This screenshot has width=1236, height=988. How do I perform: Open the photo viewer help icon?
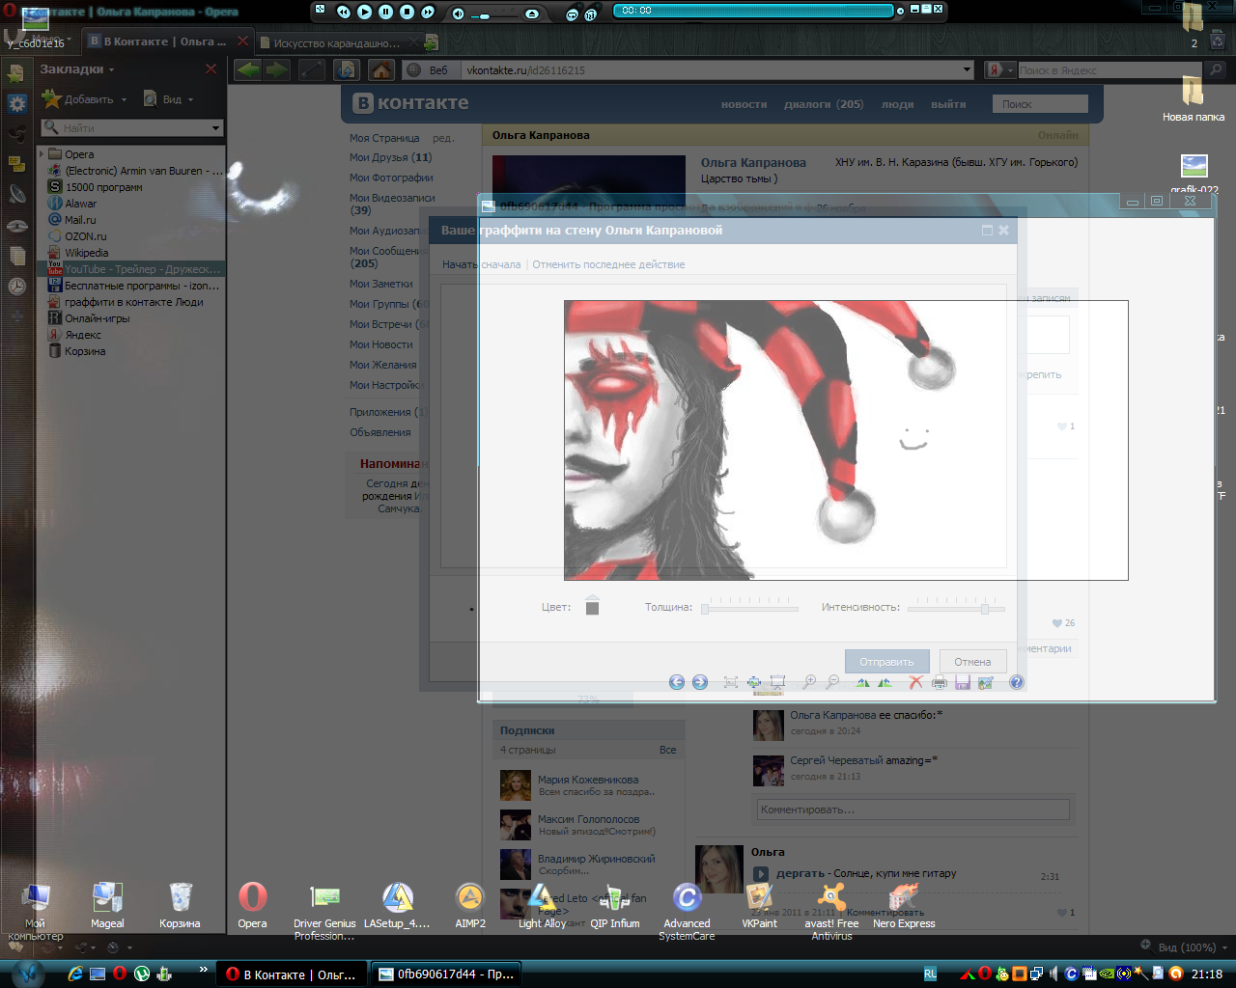coord(1017,682)
